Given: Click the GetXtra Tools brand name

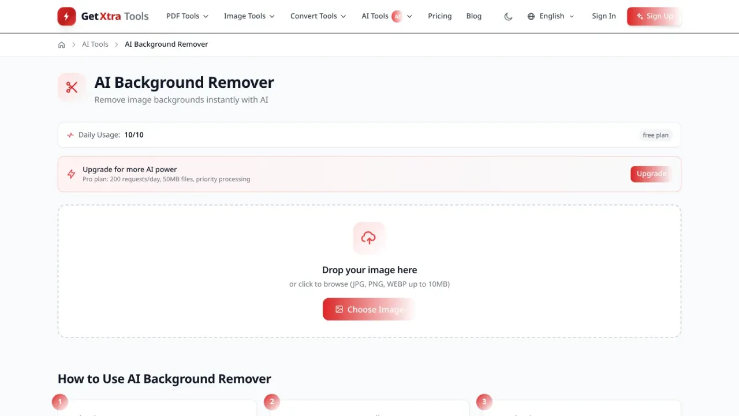Looking at the screenshot, I should pyautogui.click(x=115, y=16).
